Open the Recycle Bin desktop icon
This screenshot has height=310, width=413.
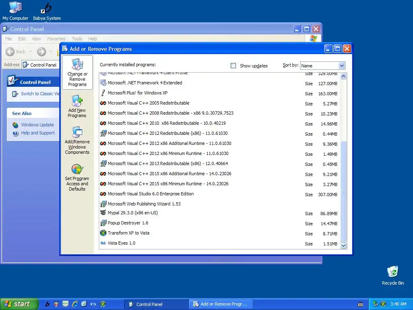(x=393, y=272)
